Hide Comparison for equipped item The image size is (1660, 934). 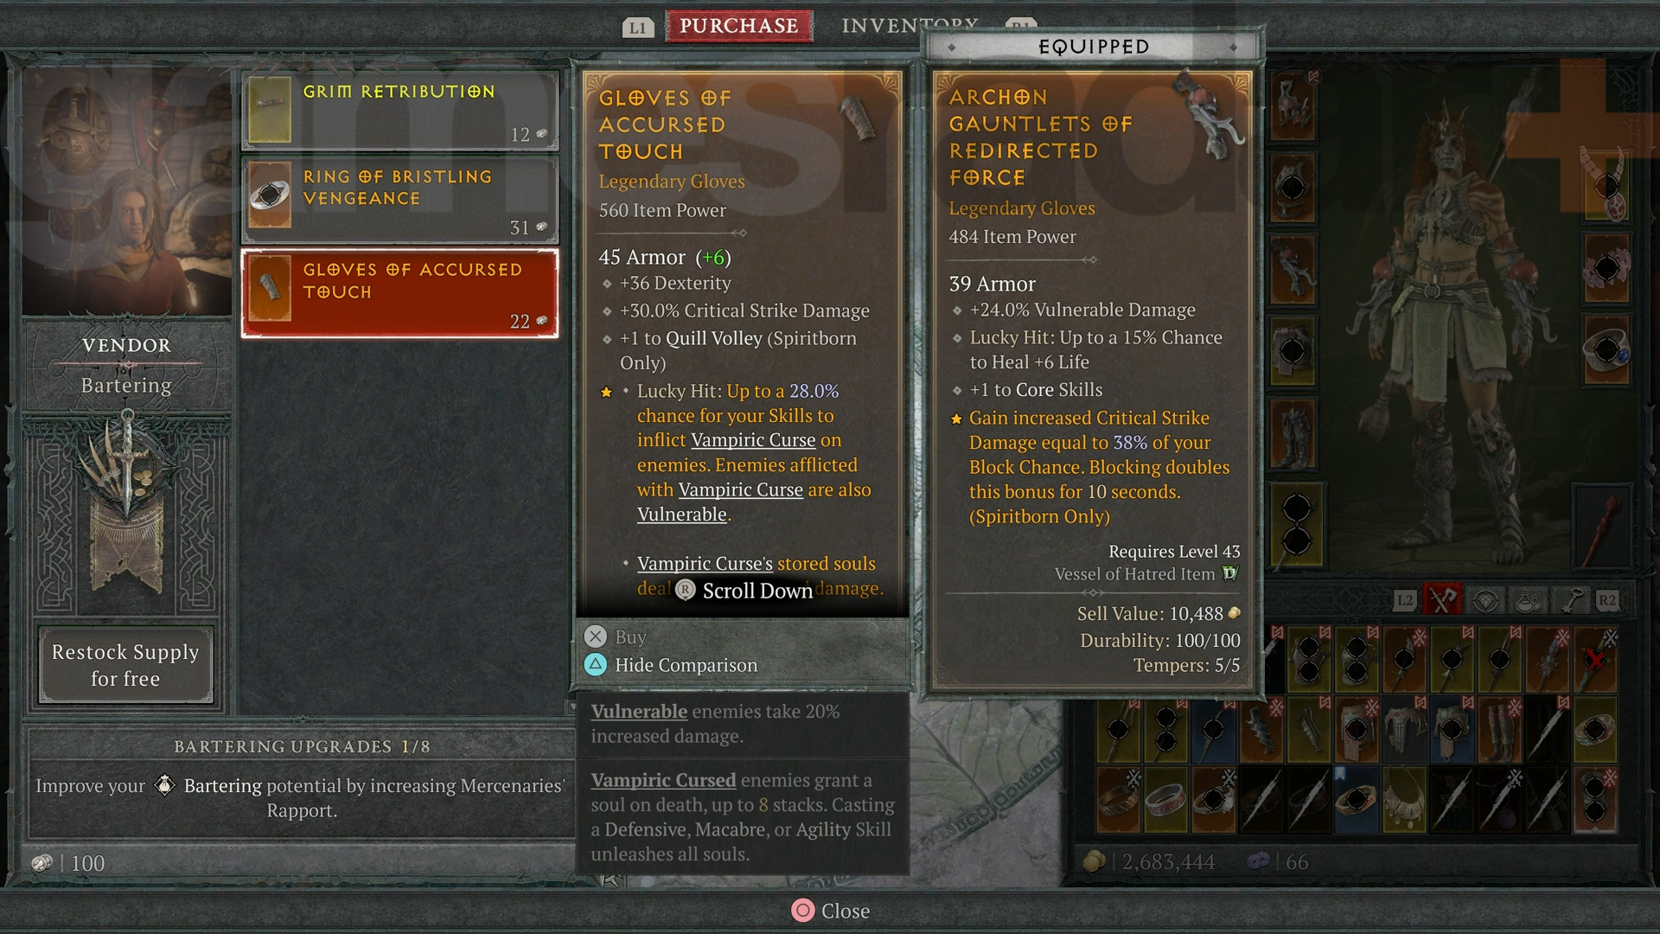[686, 663]
